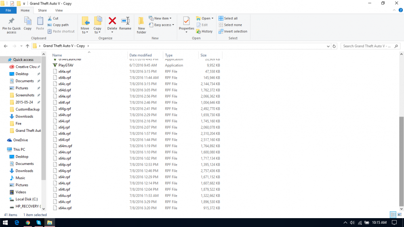The width and height of the screenshot is (404, 227).
Task: Click Select none
Action: pos(230,25)
